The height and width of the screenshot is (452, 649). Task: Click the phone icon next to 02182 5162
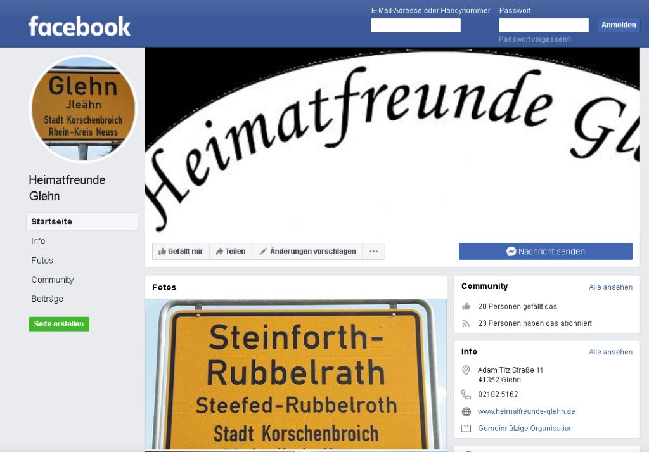466,394
